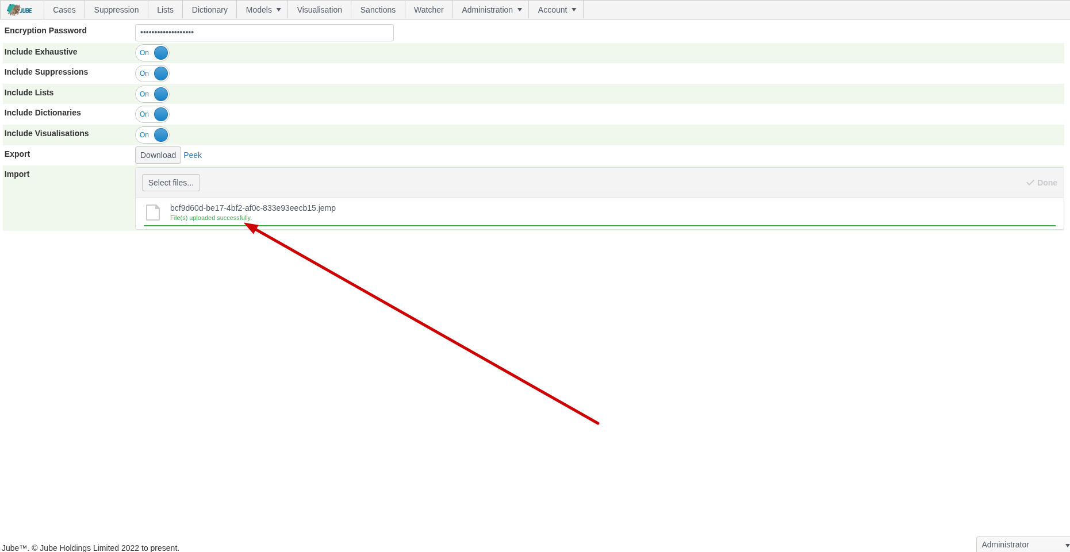Click the uploaded .jemp file icon
The height and width of the screenshot is (552, 1070).
153,213
